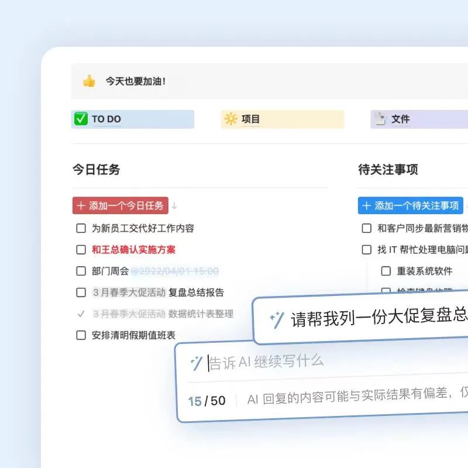Click the thumbs-up emoji icon
468x468 pixels.
pyautogui.click(x=89, y=81)
